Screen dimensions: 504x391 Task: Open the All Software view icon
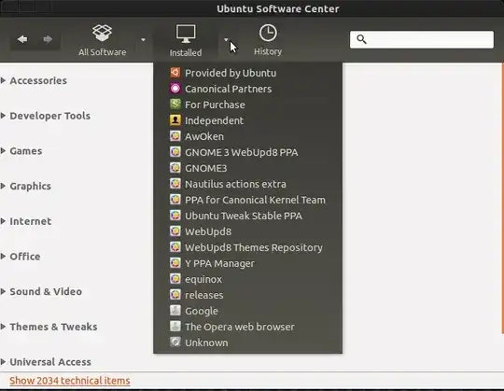[x=103, y=34]
